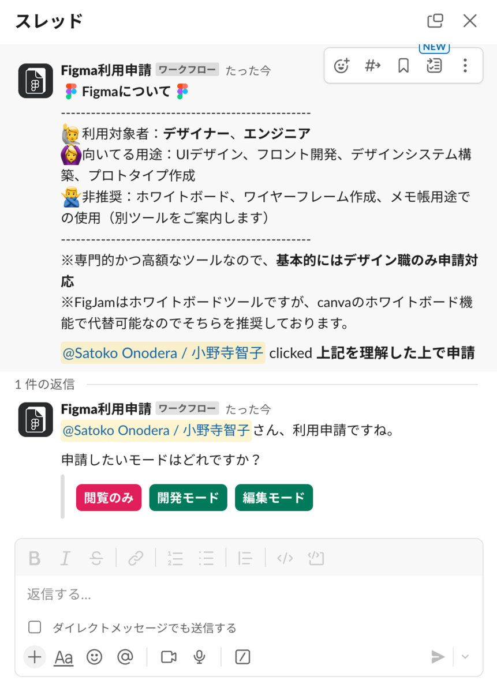
Task: Choose the 編集モード button
Action: click(274, 498)
